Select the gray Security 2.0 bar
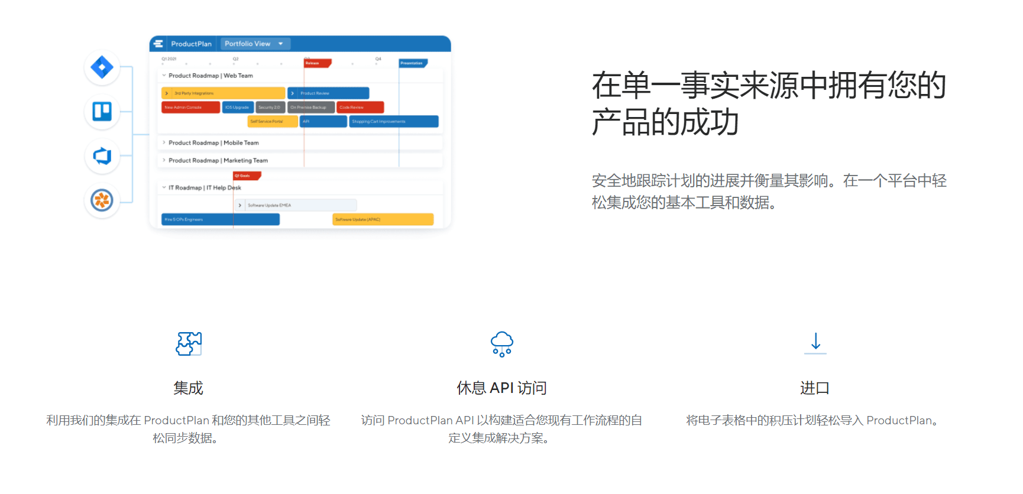The image size is (1023, 494). click(x=270, y=108)
